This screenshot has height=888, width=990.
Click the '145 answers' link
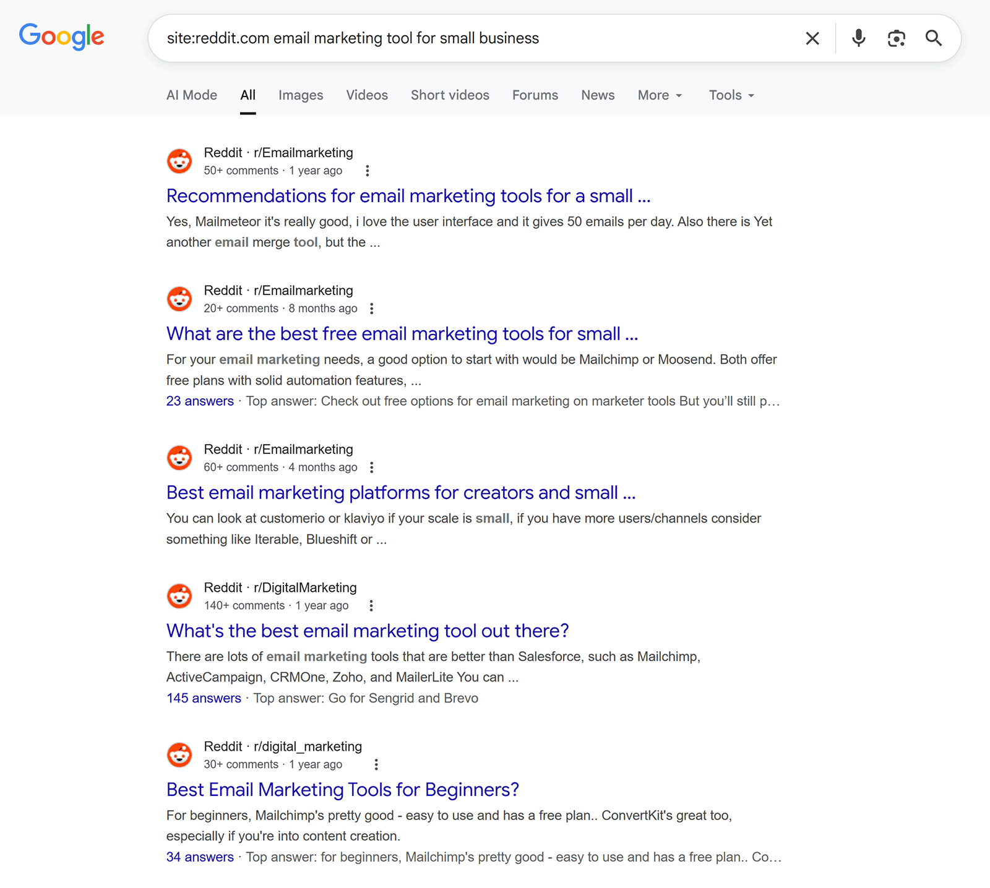pos(203,698)
